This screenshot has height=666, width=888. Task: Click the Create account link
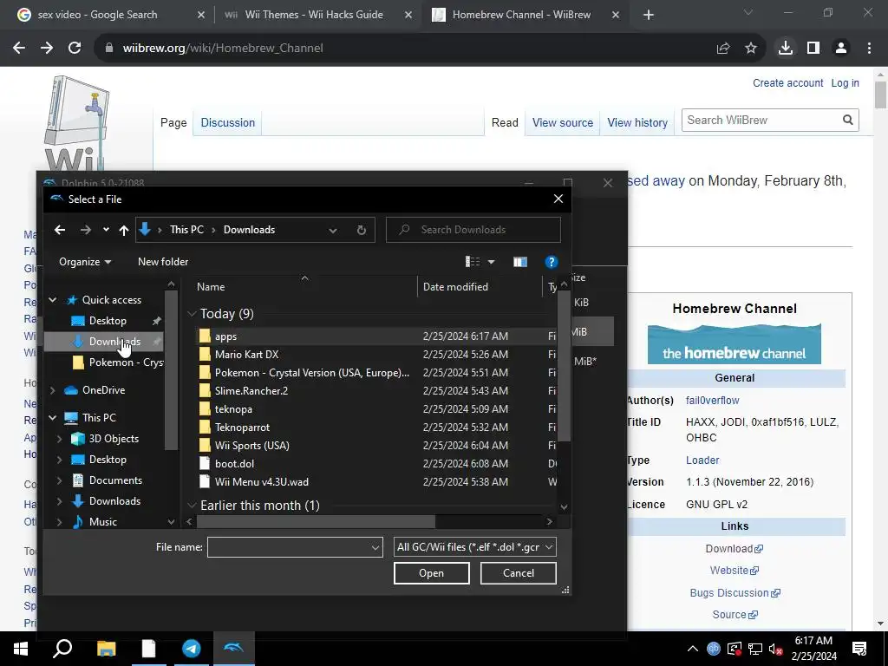(x=787, y=83)
